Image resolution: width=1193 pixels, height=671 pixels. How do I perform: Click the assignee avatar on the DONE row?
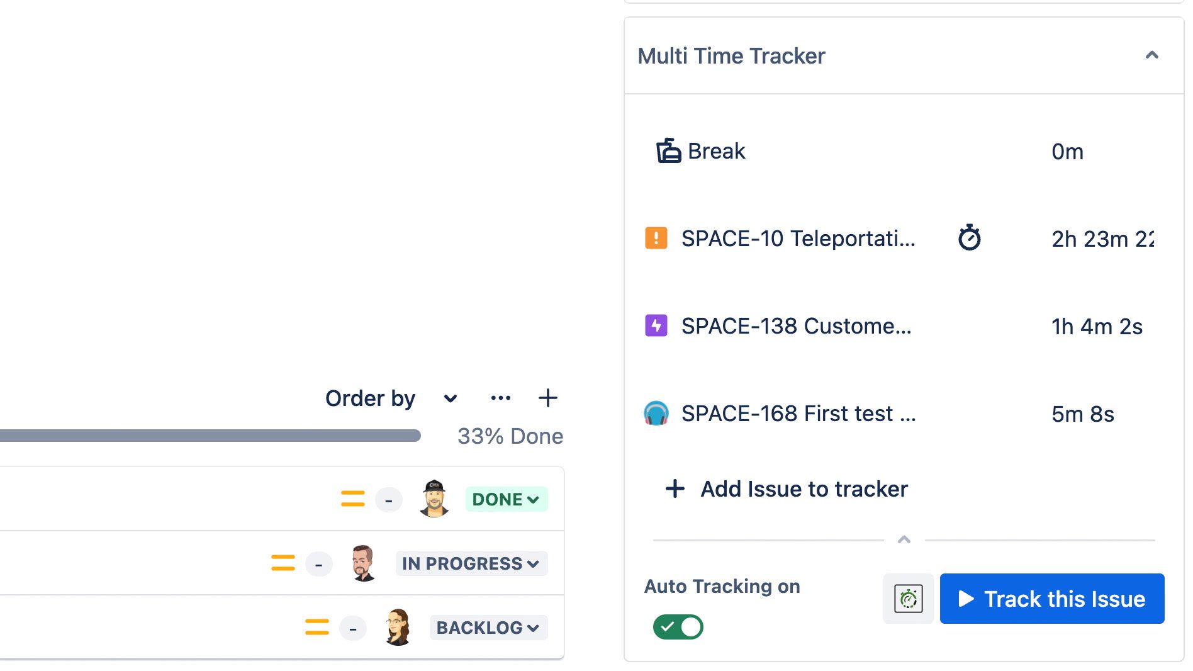pyautogui.click(x=434, y=499)
